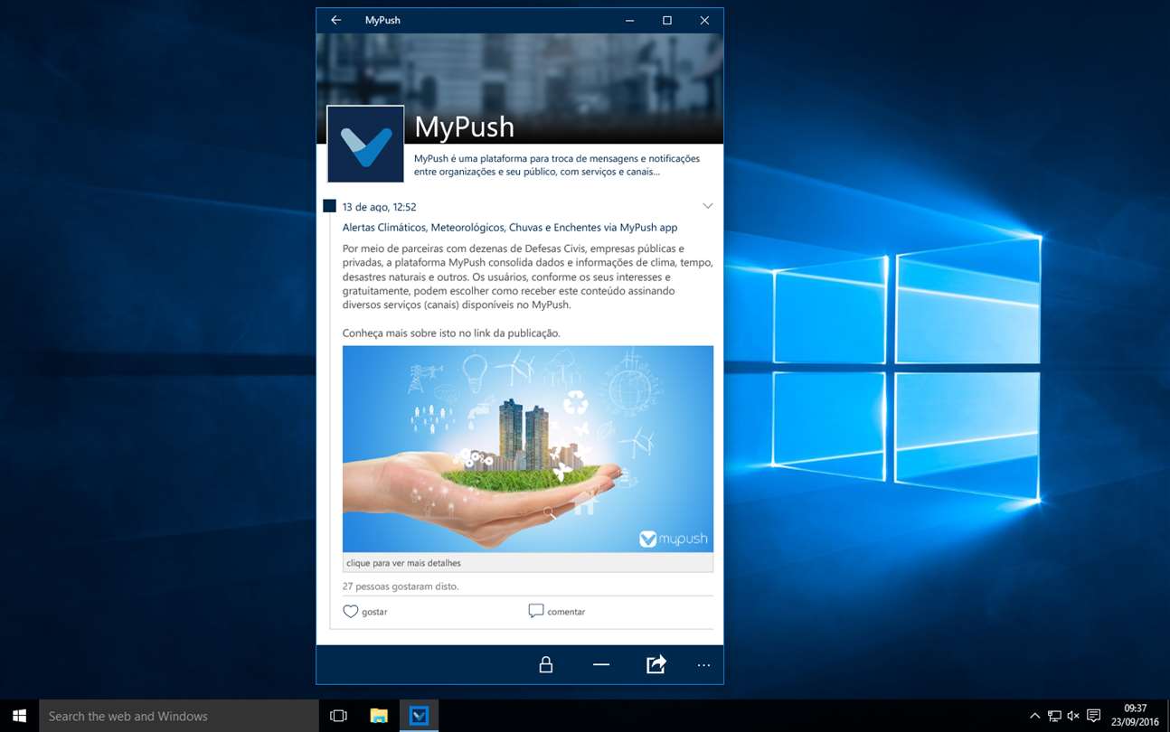Click '27 pessoas gostaram disto' text
1170x732 pixels.
[x=401, y=587]
